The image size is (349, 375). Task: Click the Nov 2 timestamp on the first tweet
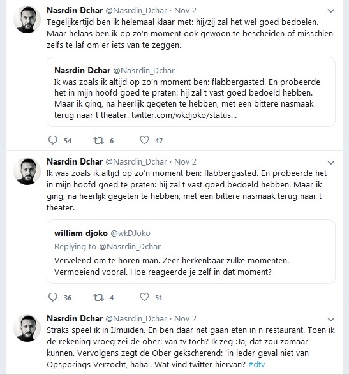[185, 10]
